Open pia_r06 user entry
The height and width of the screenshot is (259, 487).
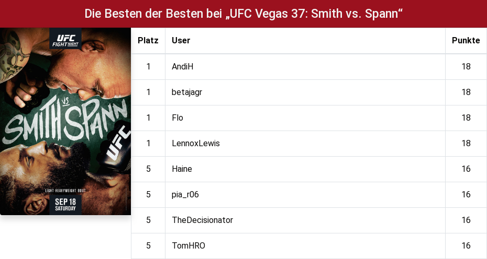185,195
